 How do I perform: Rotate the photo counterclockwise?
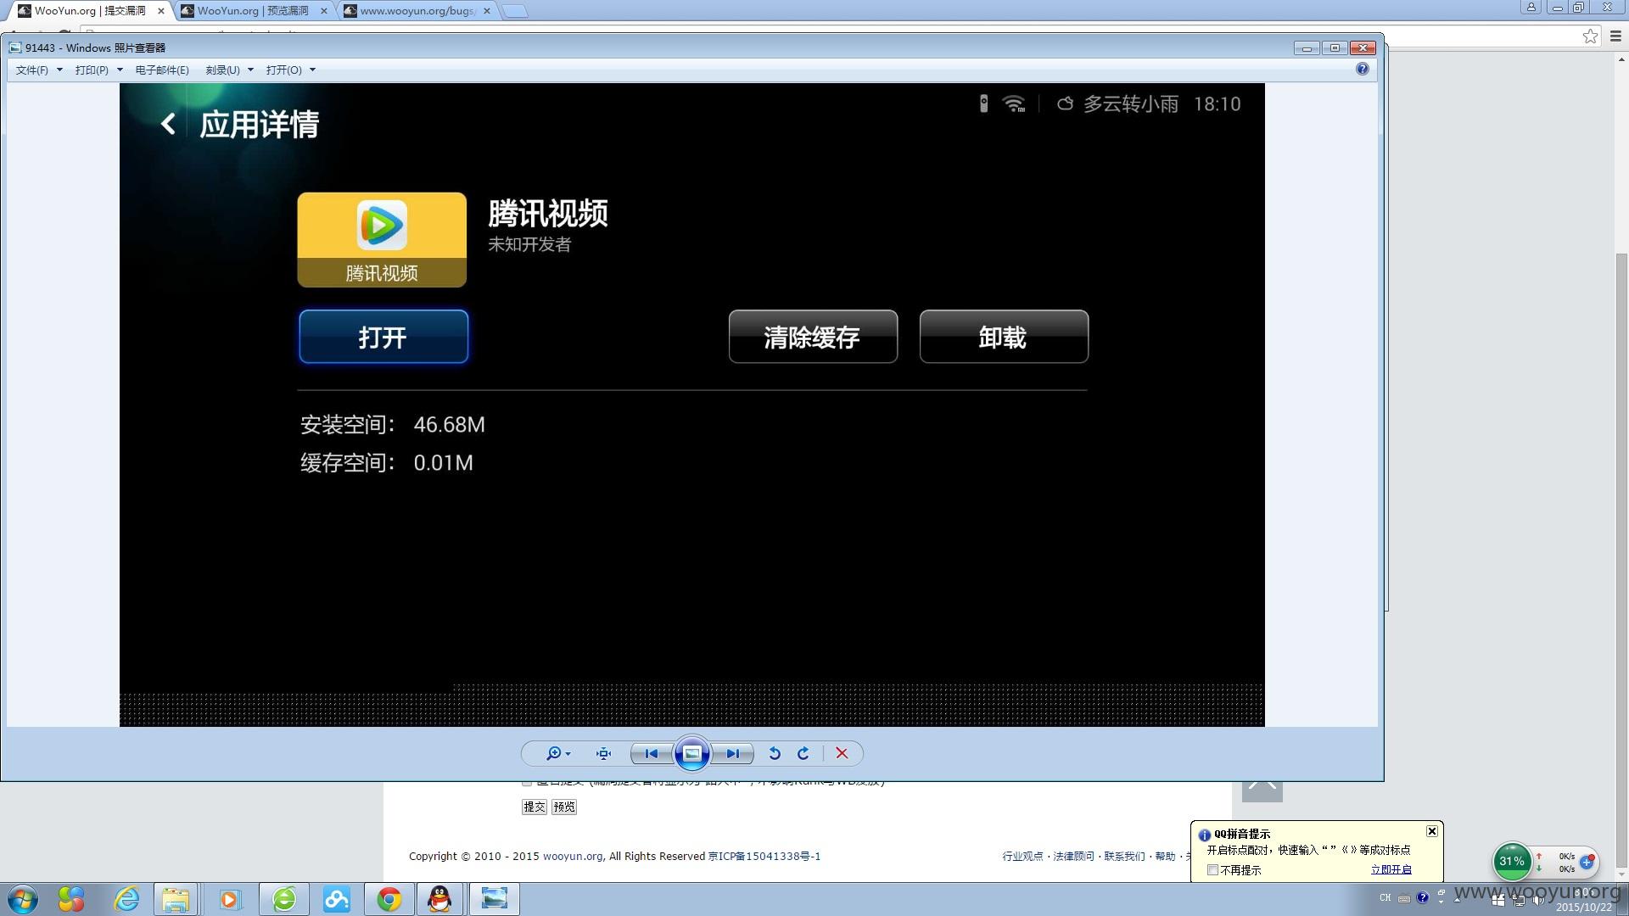775,753
